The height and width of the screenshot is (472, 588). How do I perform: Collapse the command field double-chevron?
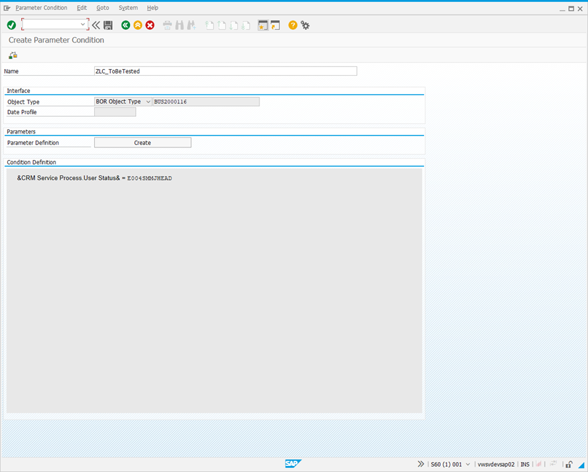click(96, 25)
